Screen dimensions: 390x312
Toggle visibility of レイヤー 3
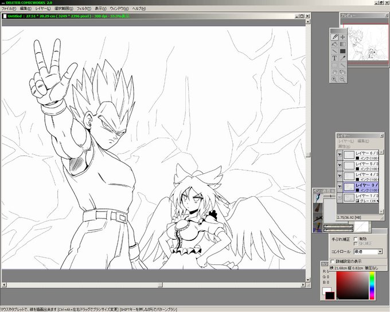(x=340, y=186)
